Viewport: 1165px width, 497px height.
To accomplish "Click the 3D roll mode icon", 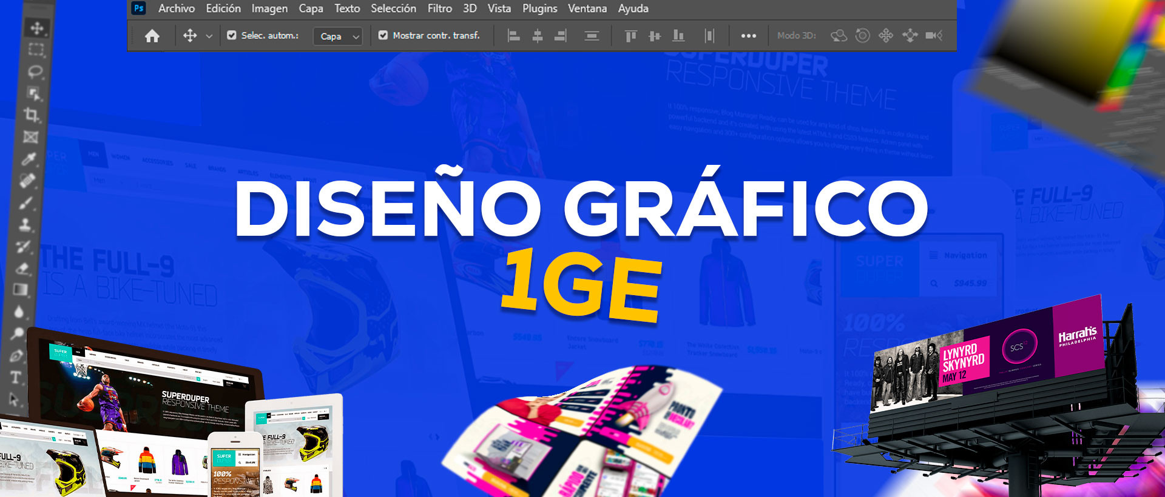I will point(862,36).
